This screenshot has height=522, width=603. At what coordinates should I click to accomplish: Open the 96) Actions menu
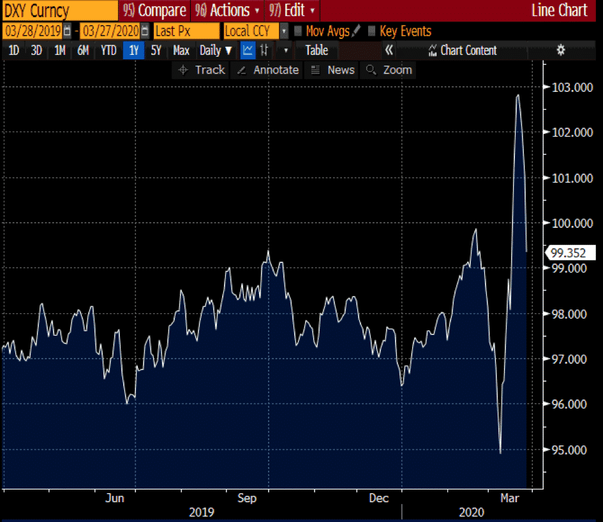pos(227,10)
